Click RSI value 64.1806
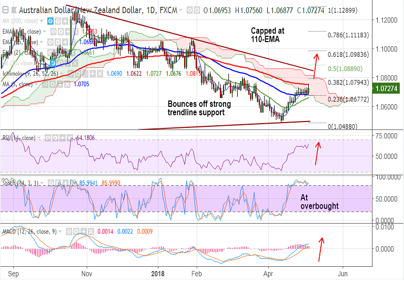Screen dimensions: 404x281 point(86,138)
